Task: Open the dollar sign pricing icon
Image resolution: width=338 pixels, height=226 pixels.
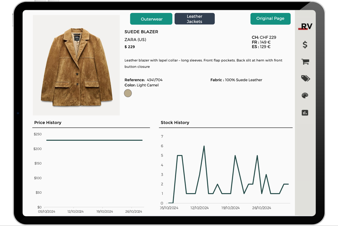Action: [305, 45]
